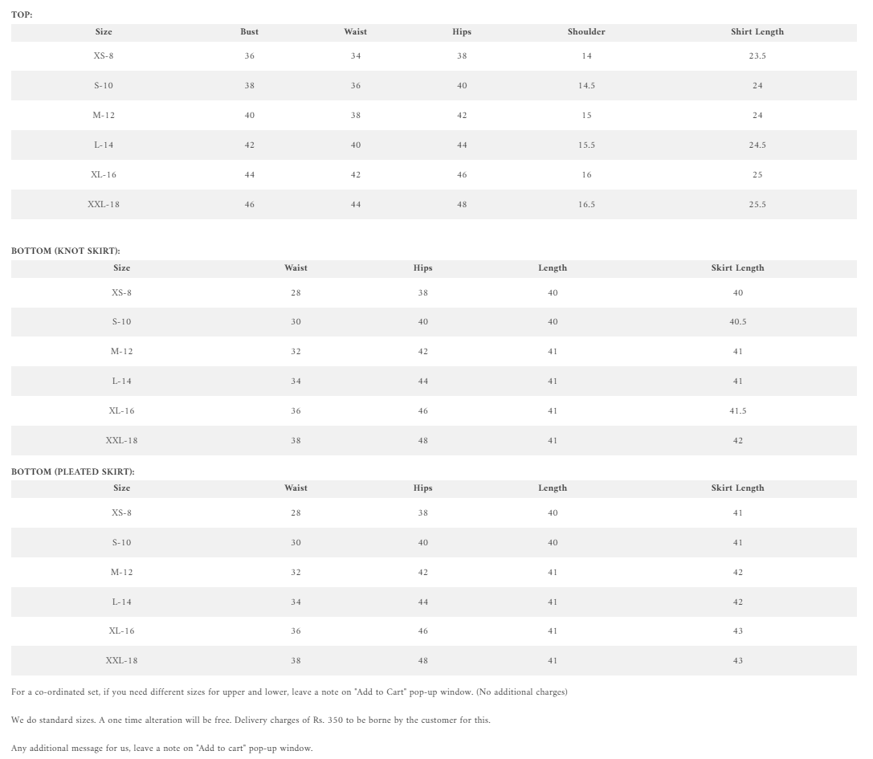Screen dimensions: 873x759
Task: Click the 40.5 skirt length value
Action: pos(737,322)
